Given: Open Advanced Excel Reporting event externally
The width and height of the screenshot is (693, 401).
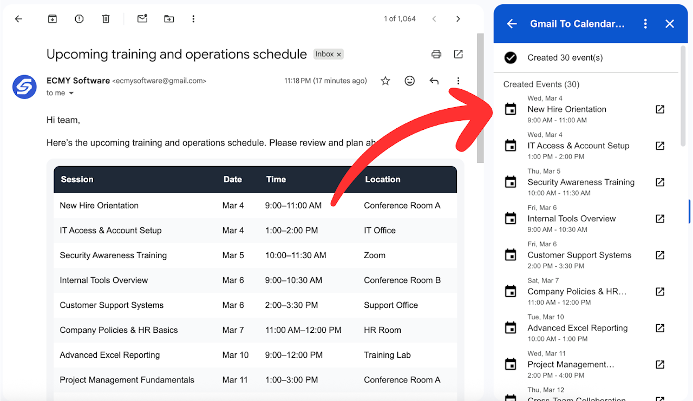Looking at the screenshot, I should point(660,327).
